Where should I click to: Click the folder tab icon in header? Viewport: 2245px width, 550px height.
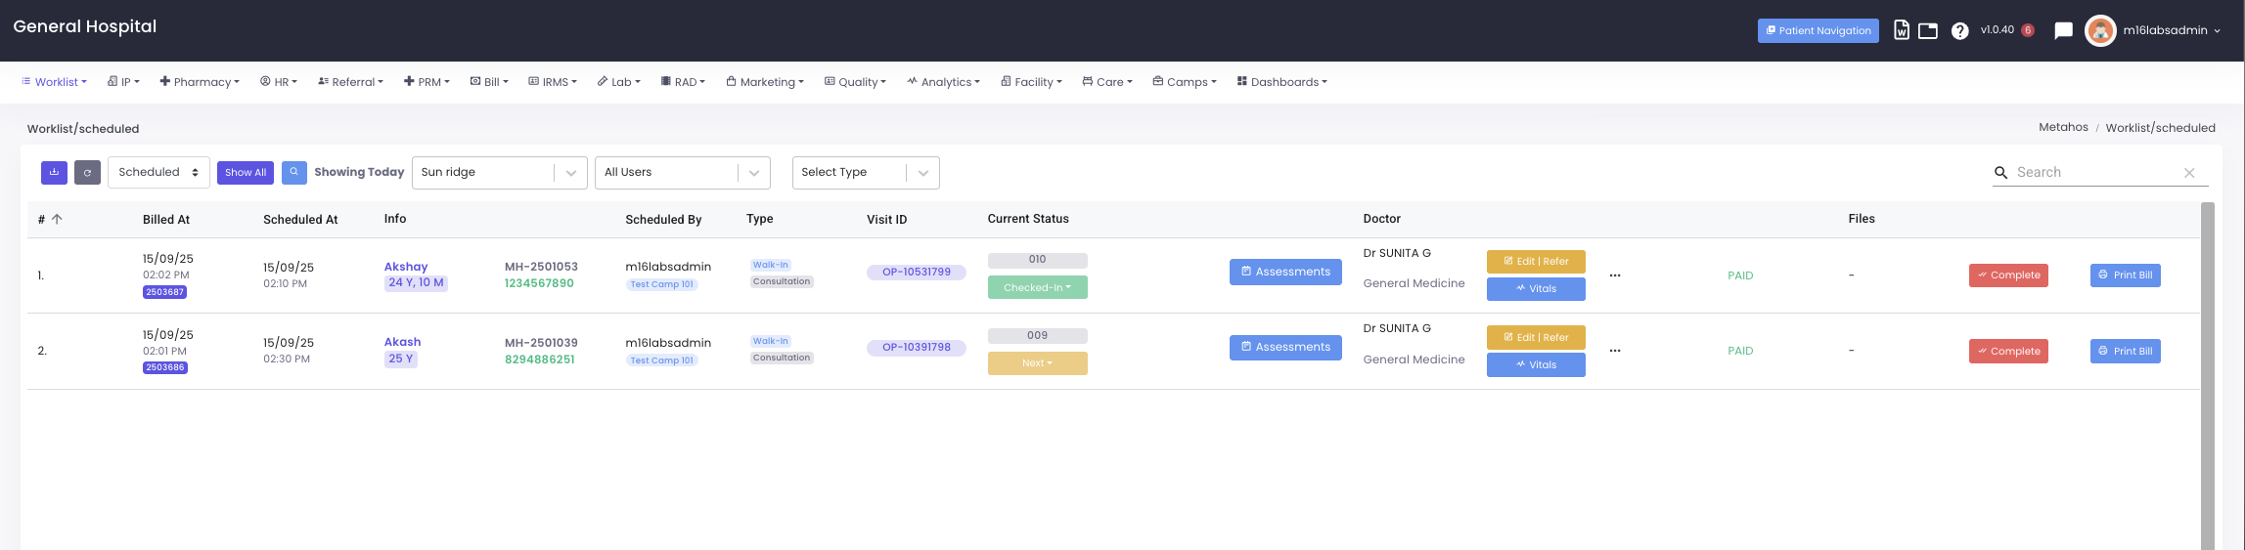pos(1928,31)
